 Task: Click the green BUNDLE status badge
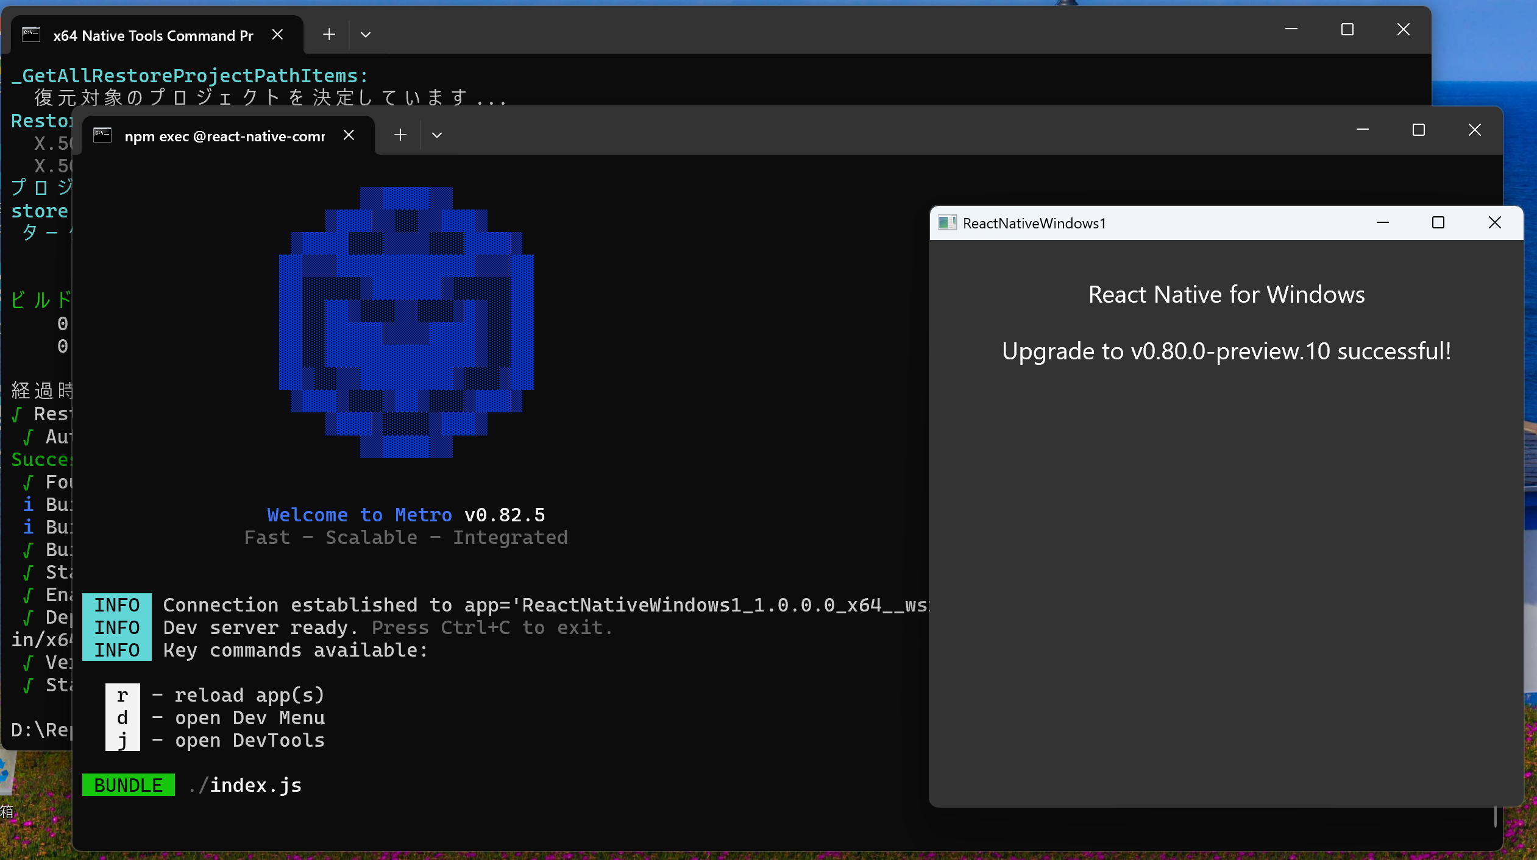point(128,784)
